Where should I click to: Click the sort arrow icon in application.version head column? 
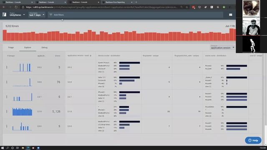pyautogui.click(x=91, y=55)
